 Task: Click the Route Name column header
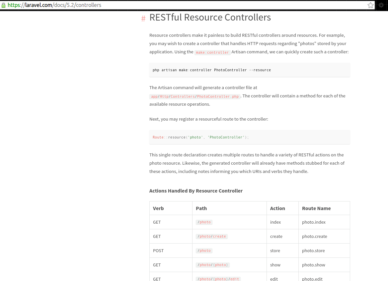[316, 208]
